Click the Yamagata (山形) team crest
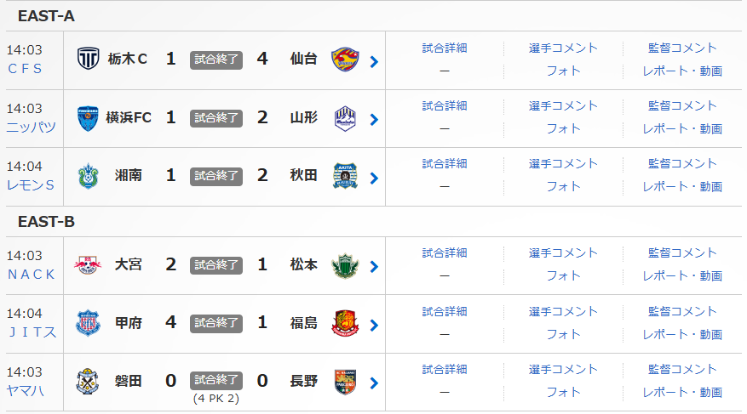Image resolution: width=747 pixels, height=414 pixels. (x=344, y=117)
